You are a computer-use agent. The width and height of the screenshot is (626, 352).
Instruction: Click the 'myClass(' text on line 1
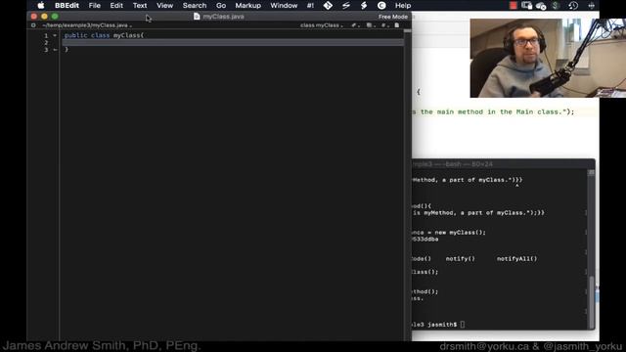[128, 35]
